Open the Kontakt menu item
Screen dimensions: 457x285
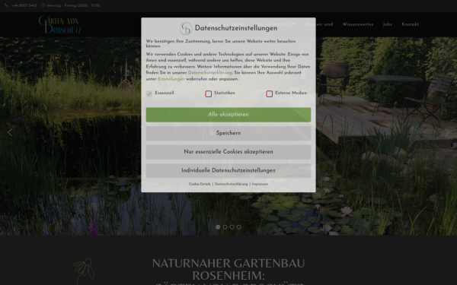point(410,24)
